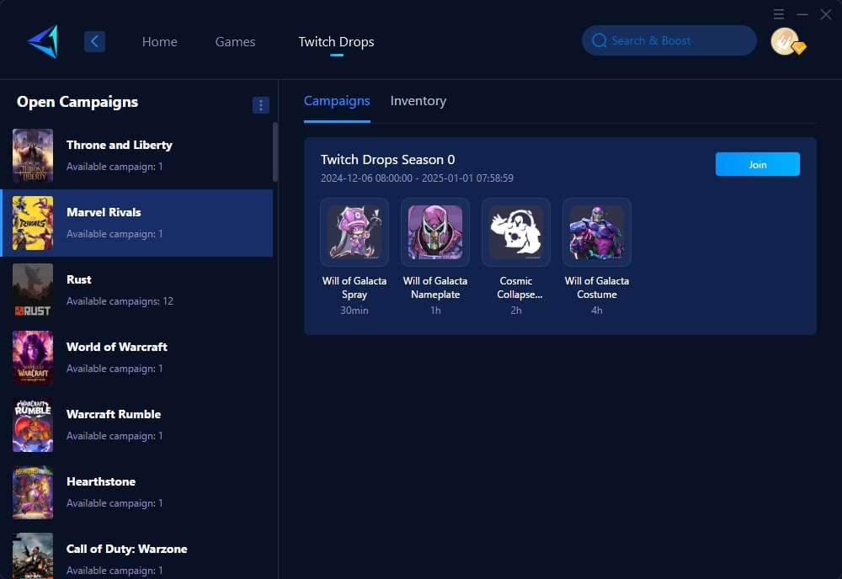Viewport: 842px width, 579px height.
Task: Click the Rust game cover art
Action: pyautogui.click(x=33, y=290)
